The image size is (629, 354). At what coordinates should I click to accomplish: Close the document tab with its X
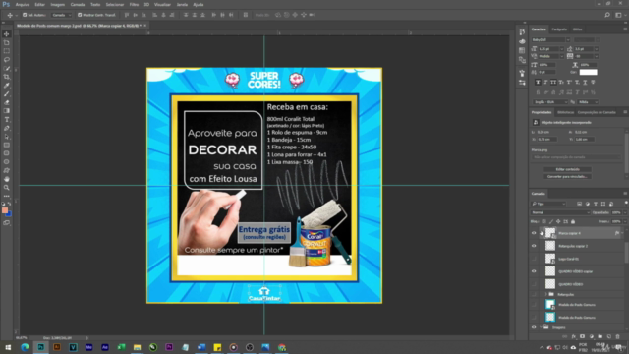tap(144, 26)
